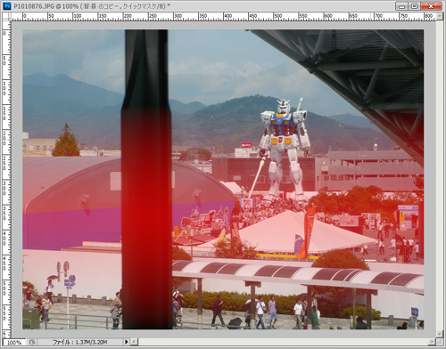Open the status bar info arrow menu
446x349 pixels.
[127, 342]
